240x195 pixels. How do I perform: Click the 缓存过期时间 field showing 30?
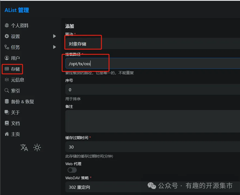(x=153, y=147)
